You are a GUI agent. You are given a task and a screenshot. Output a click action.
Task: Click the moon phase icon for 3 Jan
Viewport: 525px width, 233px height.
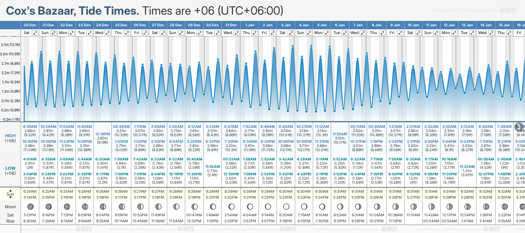click(x=286, y=206)
